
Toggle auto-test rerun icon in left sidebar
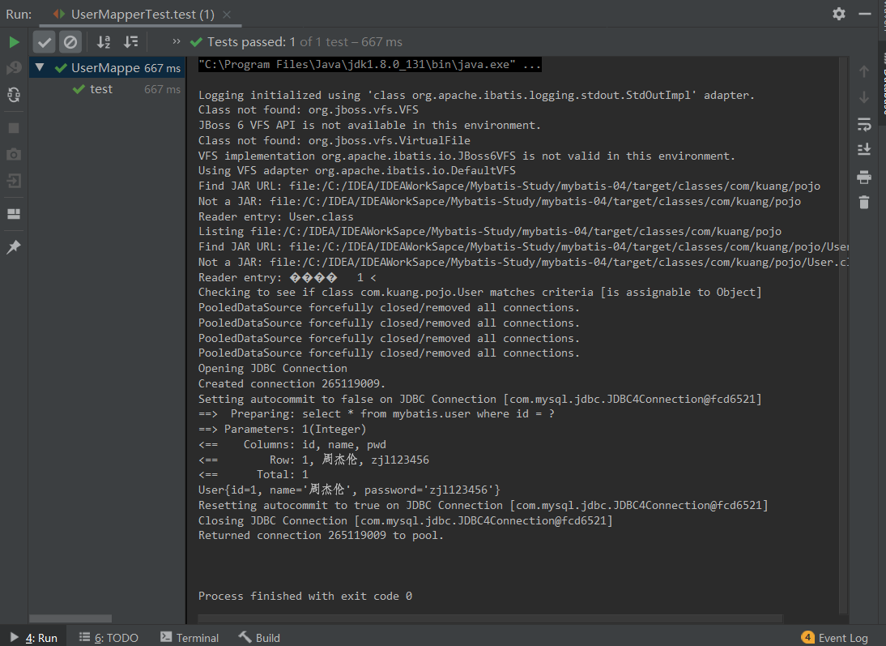coord(14,95)
